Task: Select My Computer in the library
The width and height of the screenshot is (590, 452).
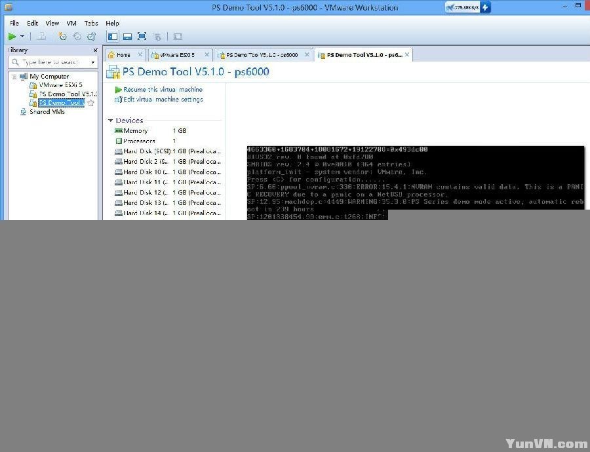Action: coord(49,77)
